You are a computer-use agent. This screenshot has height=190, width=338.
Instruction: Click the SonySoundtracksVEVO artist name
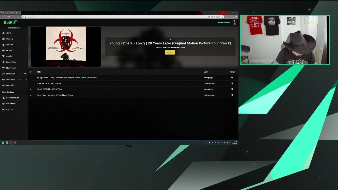tap(173, 47)
